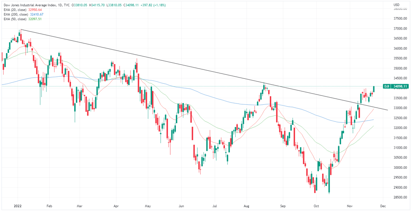The height and width of the screenshot is (211, 412).
Task: Click the 36500.00 price axis label
Action: pos(401,39)
